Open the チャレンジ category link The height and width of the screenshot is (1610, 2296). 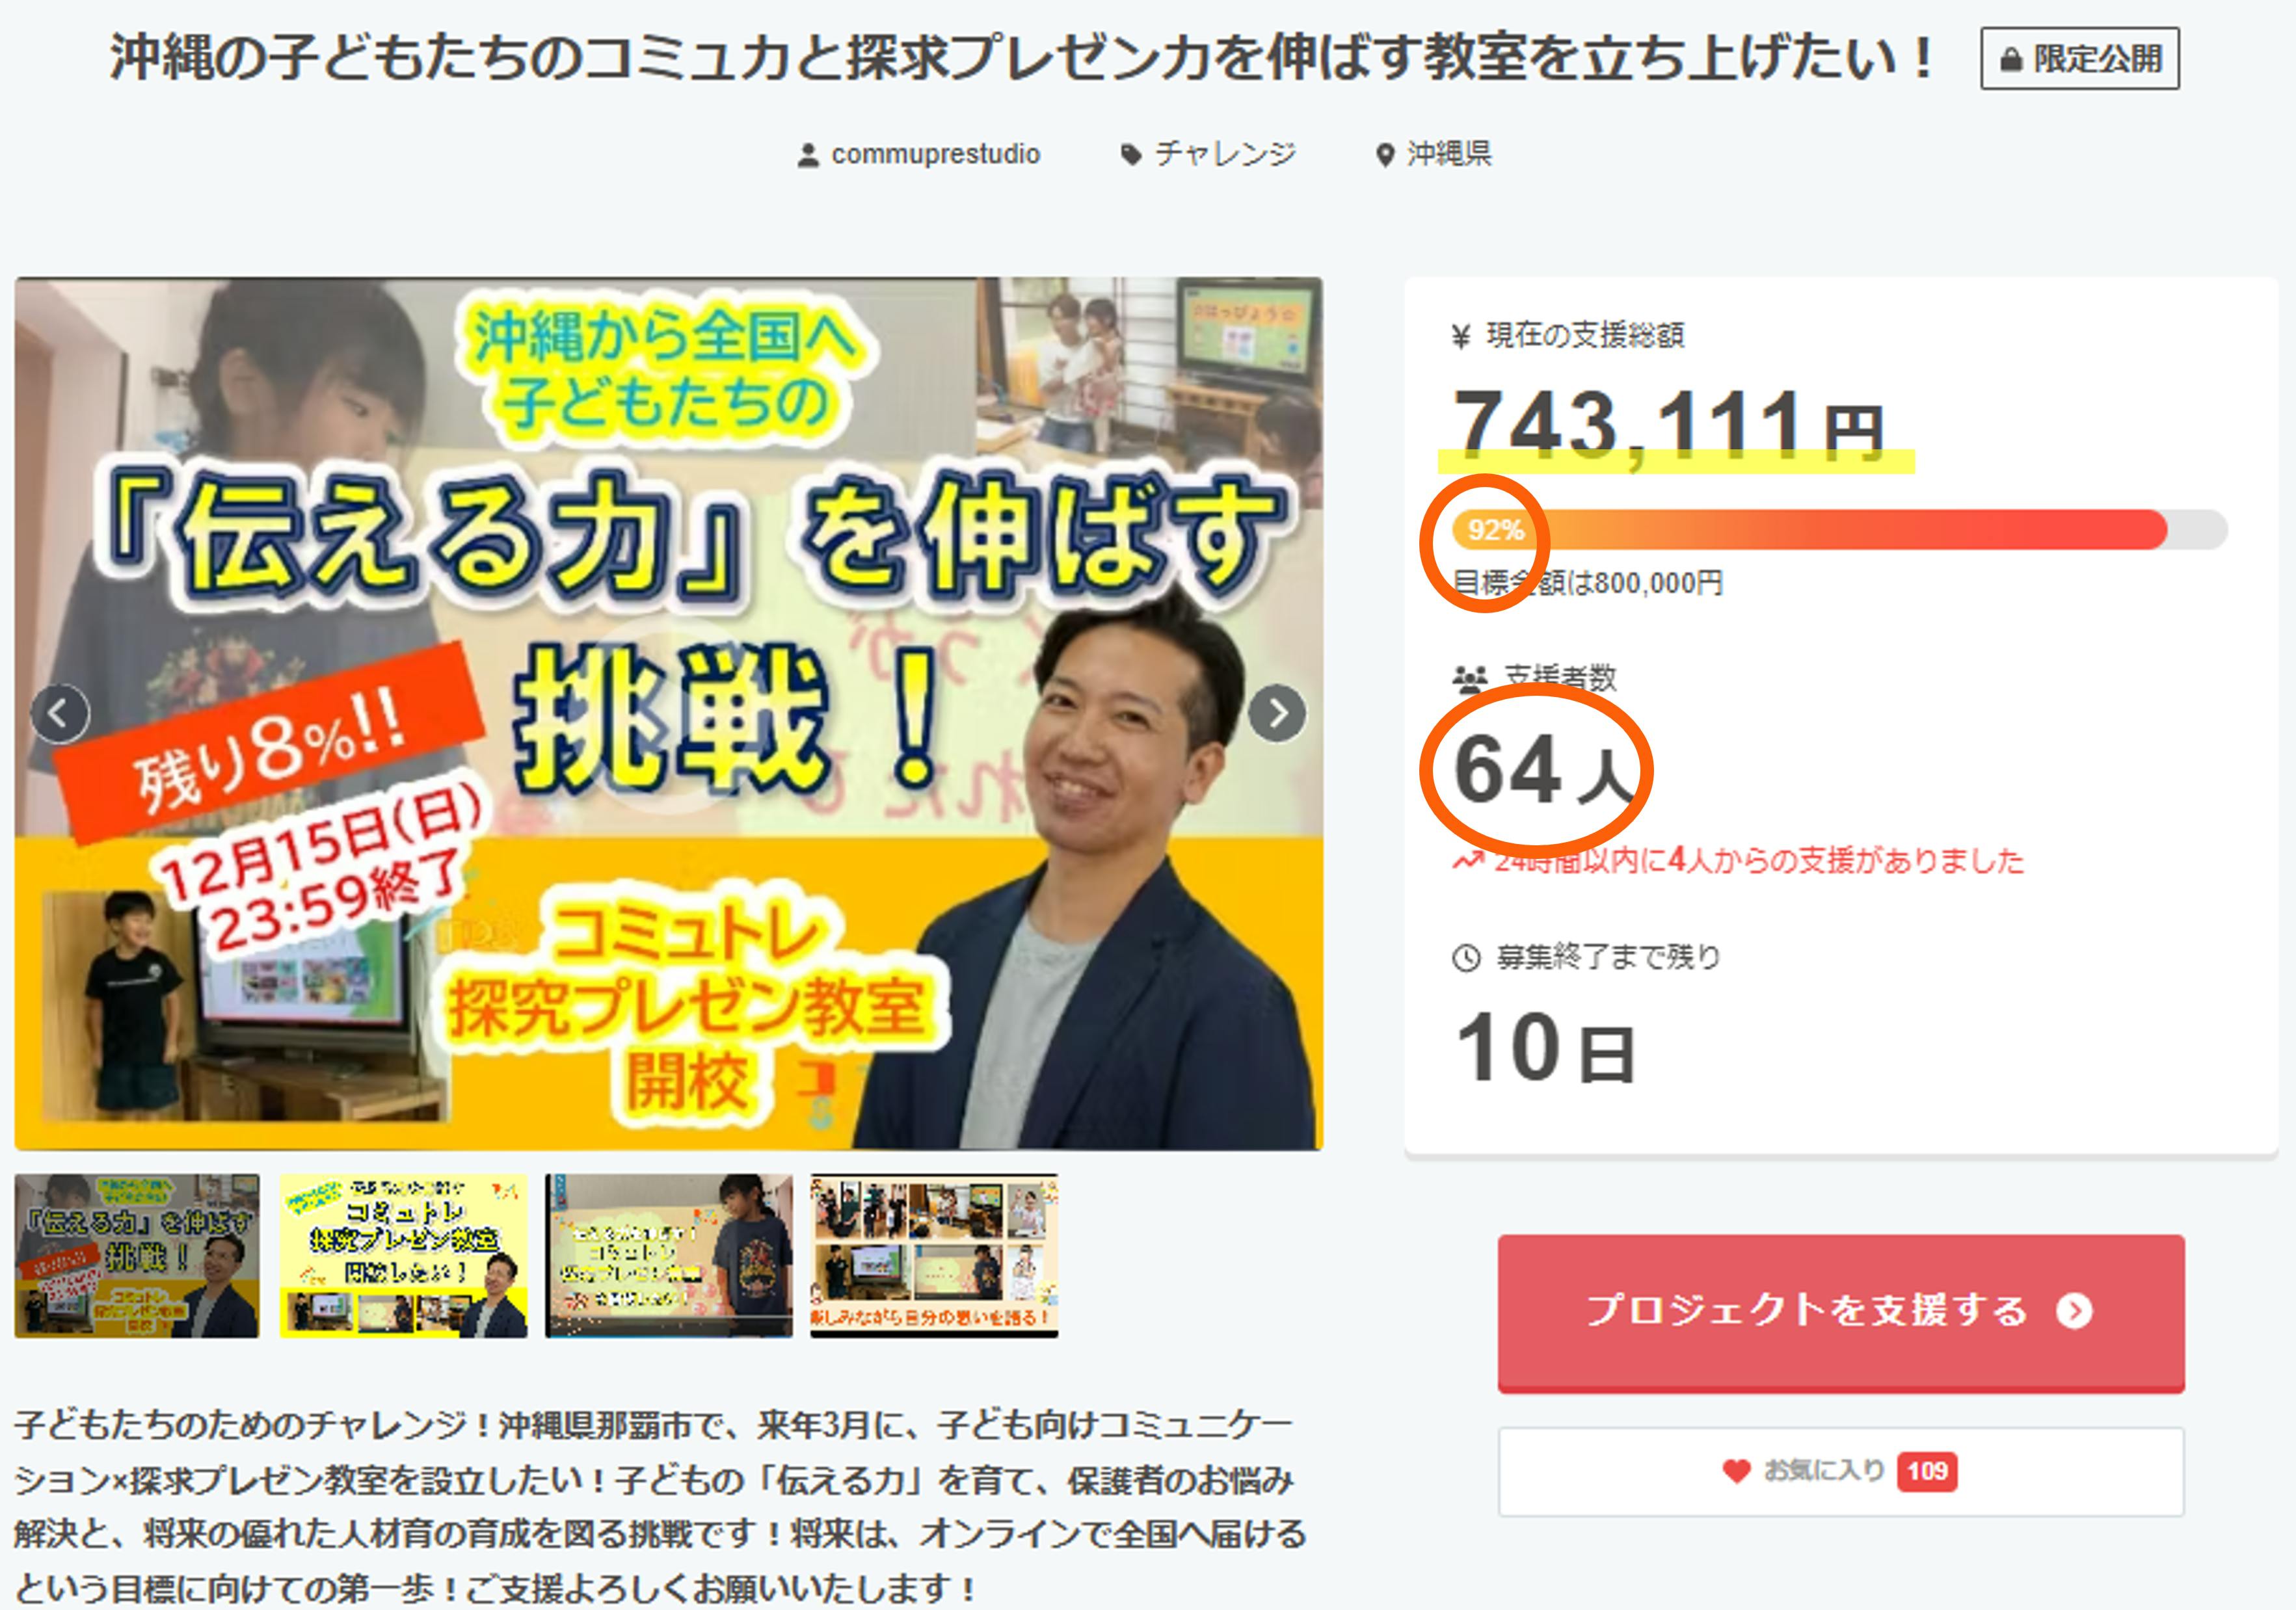tap(1225, 154)
